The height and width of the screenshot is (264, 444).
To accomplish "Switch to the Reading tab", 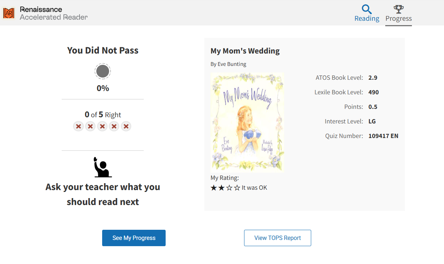I will (367, 13).
